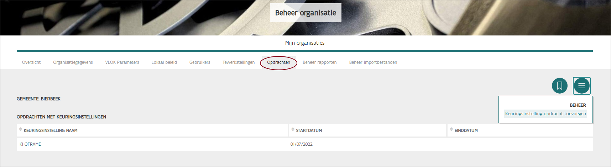
Task: Sort by Einddatum column arrows
Action: tap(451, 130)
